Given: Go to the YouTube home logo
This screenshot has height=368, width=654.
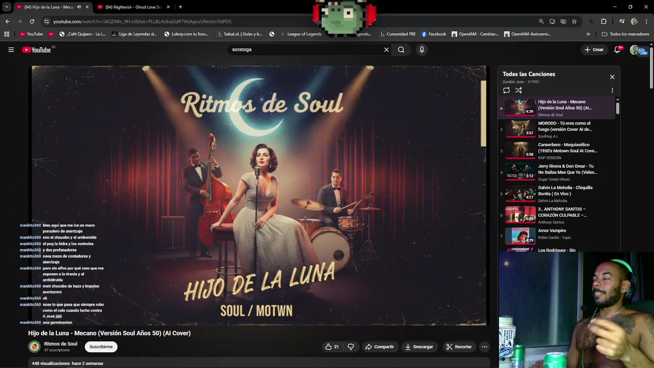Looking at the screenshot, I should 37,50.
